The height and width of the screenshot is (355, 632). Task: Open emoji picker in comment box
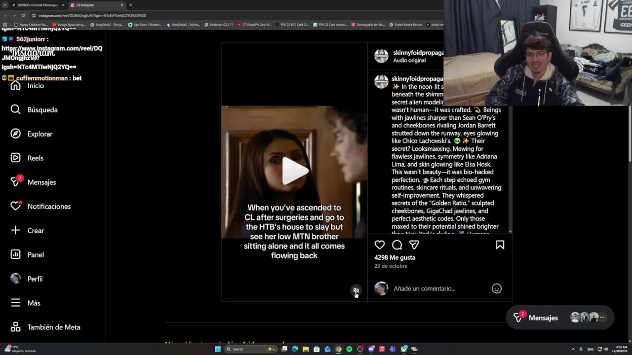pos(497,288)
